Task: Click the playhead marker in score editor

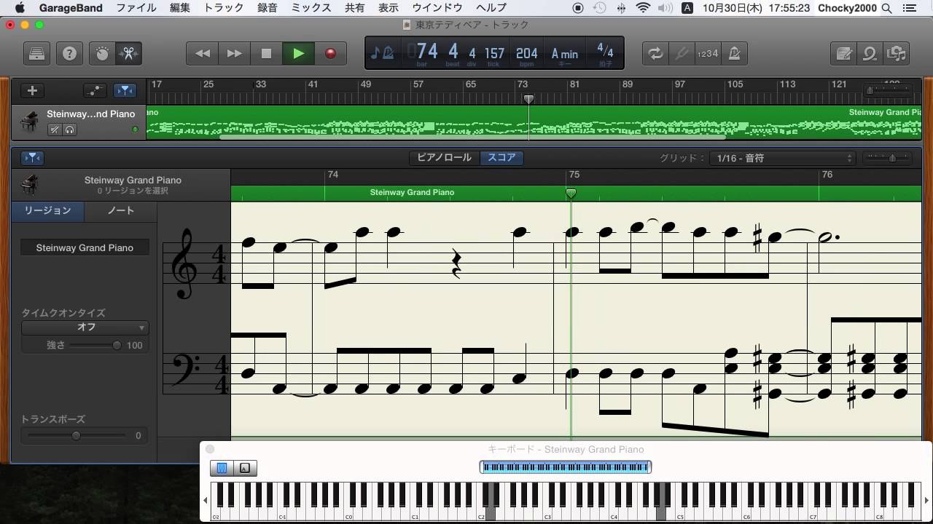Action: pos(571,194)
